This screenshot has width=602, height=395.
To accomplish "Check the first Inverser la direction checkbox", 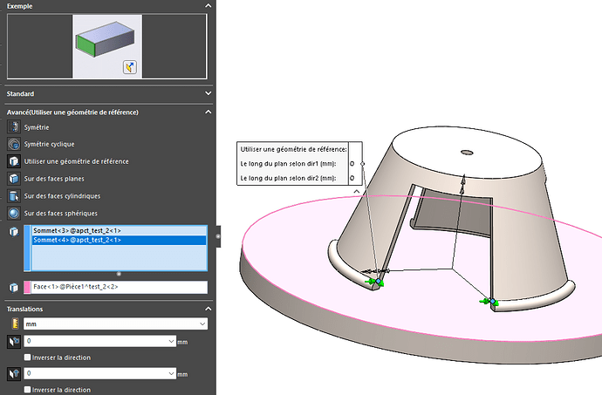I will (27, 358).
